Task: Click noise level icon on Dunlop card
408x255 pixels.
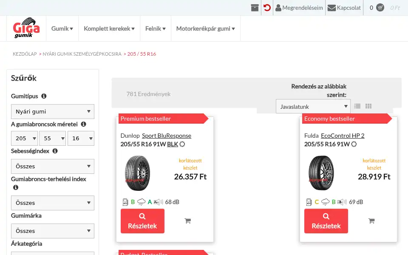Action: (159, 202)
